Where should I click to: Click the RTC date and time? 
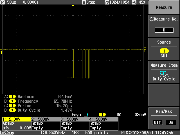(147, 133)
